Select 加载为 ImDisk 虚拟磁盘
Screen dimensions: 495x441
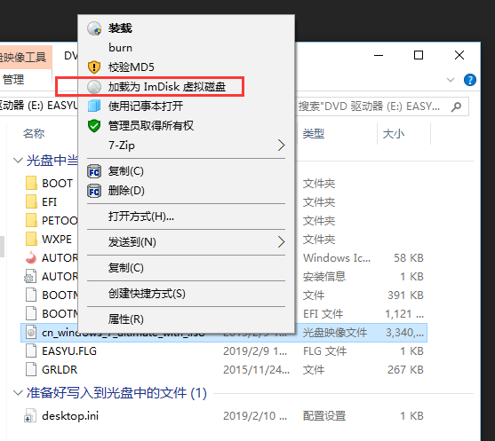(187, 87)
